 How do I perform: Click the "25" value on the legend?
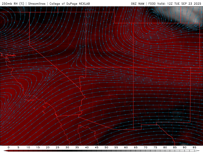(58, 147)
